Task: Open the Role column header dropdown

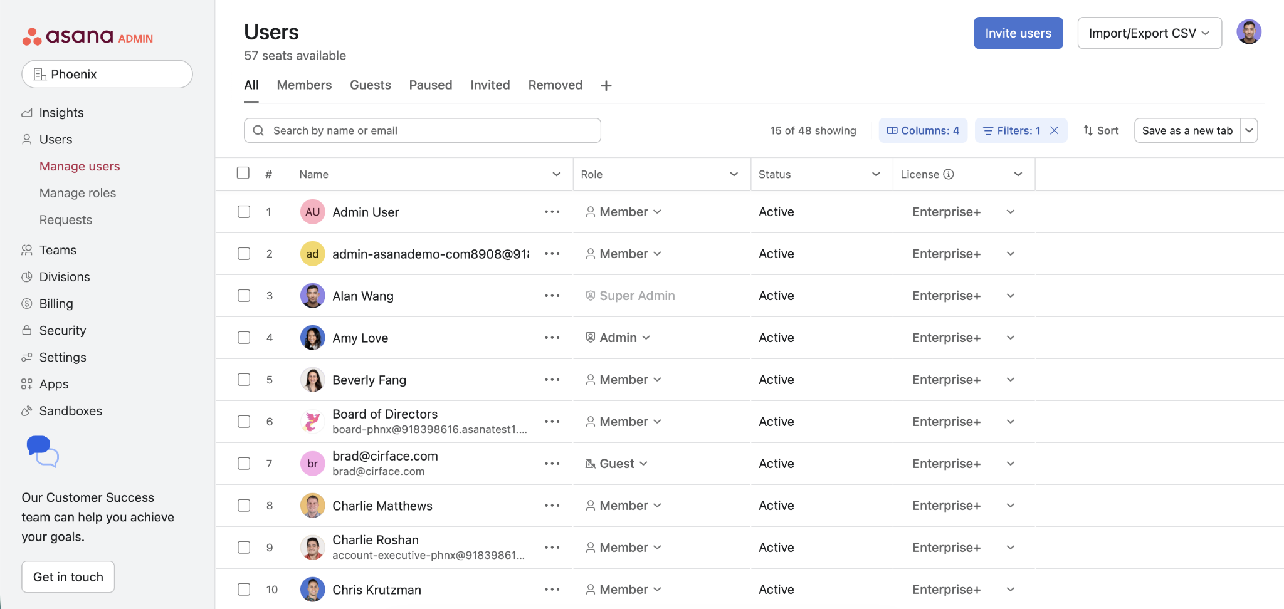Action: point(734,174)
